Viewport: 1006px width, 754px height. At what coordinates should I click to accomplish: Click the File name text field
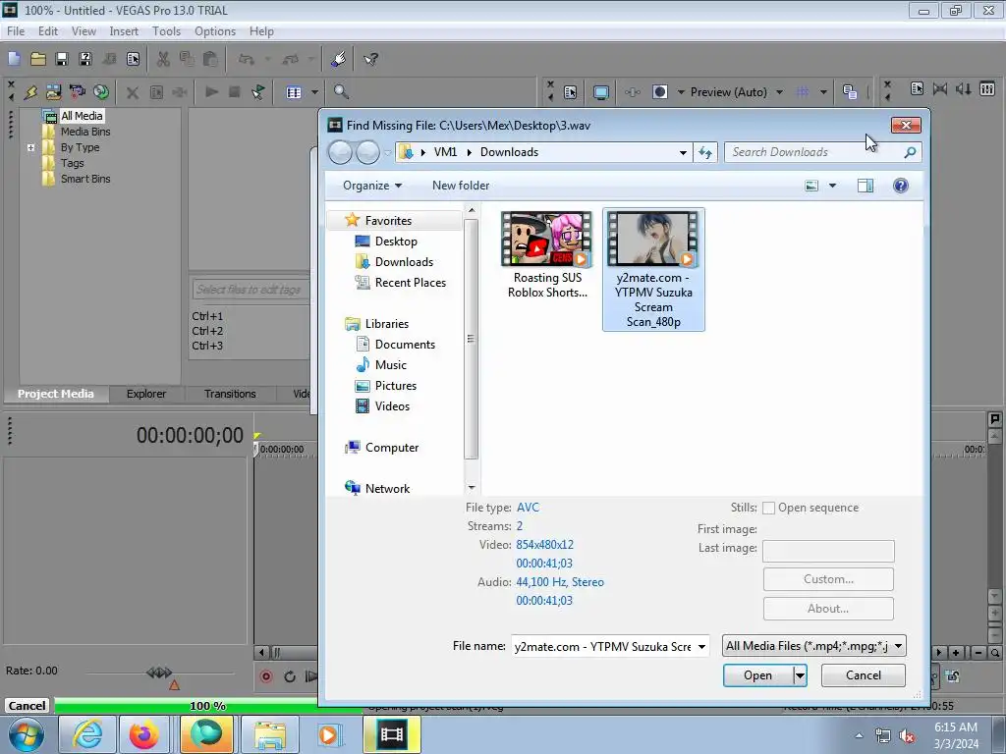[x=603, y=646]
